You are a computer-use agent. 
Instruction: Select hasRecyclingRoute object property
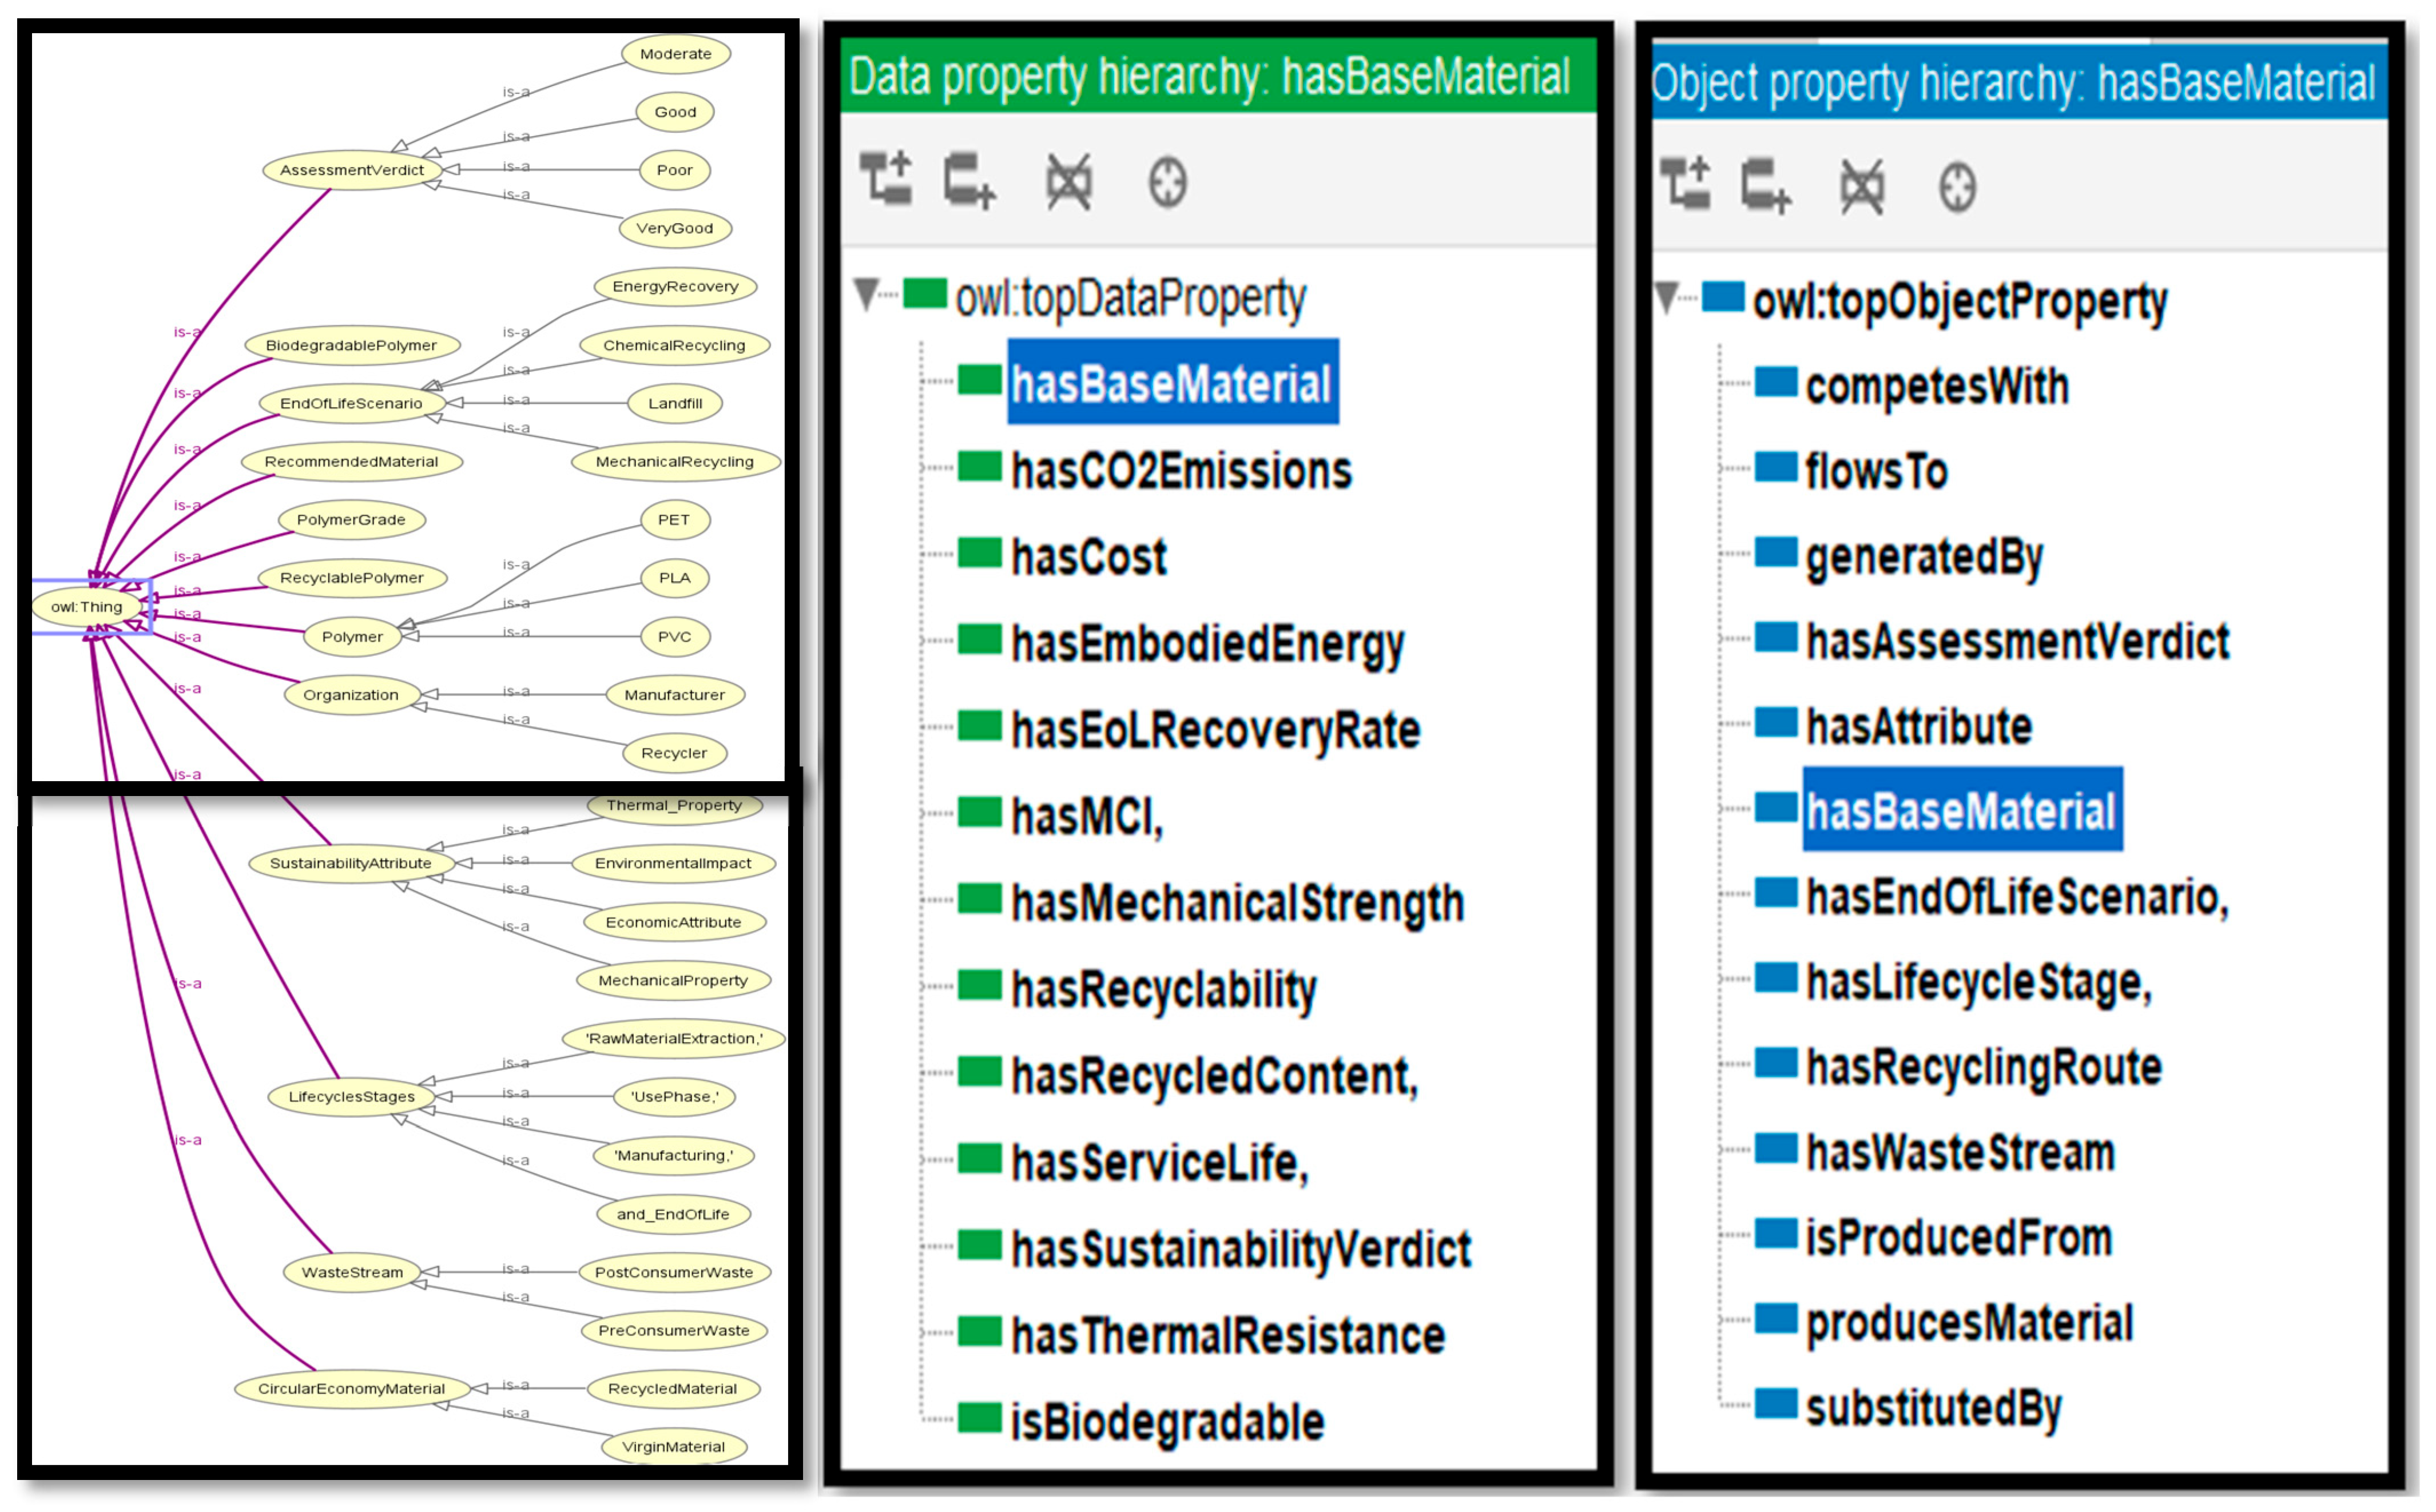[x=1984, y=1067]
